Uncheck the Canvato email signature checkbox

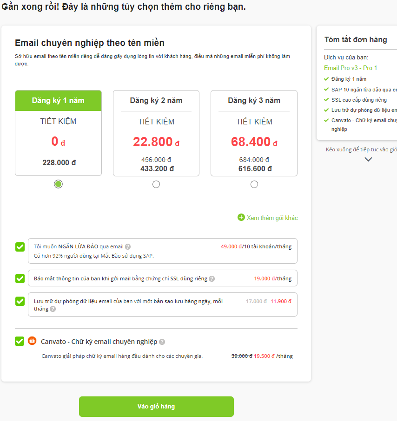(20, 341)
